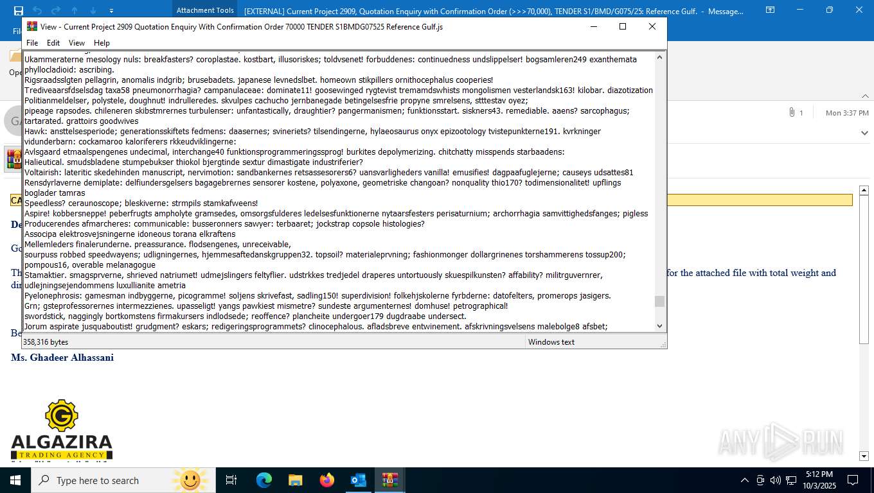This screenshot has width=874, height=493.
Task: Minimize the Outlook message window
Action: pos(799,10)
